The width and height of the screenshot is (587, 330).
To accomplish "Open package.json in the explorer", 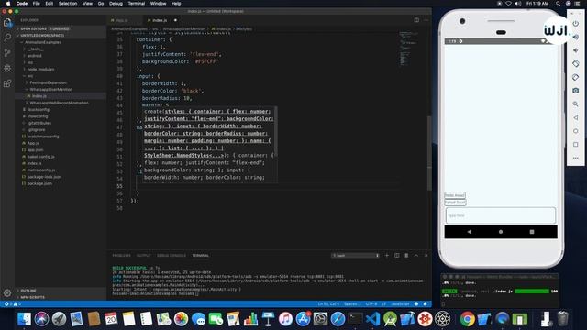I will point(39,183).
